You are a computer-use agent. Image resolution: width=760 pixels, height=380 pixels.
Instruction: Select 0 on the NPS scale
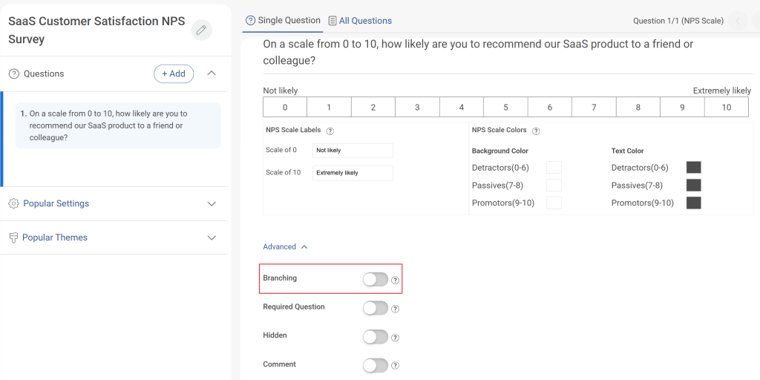tap(285, 107)
